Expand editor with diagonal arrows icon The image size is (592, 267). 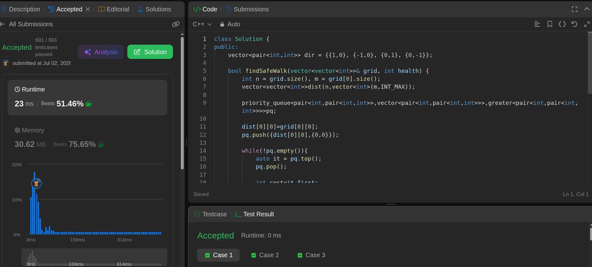coord(587,24)
